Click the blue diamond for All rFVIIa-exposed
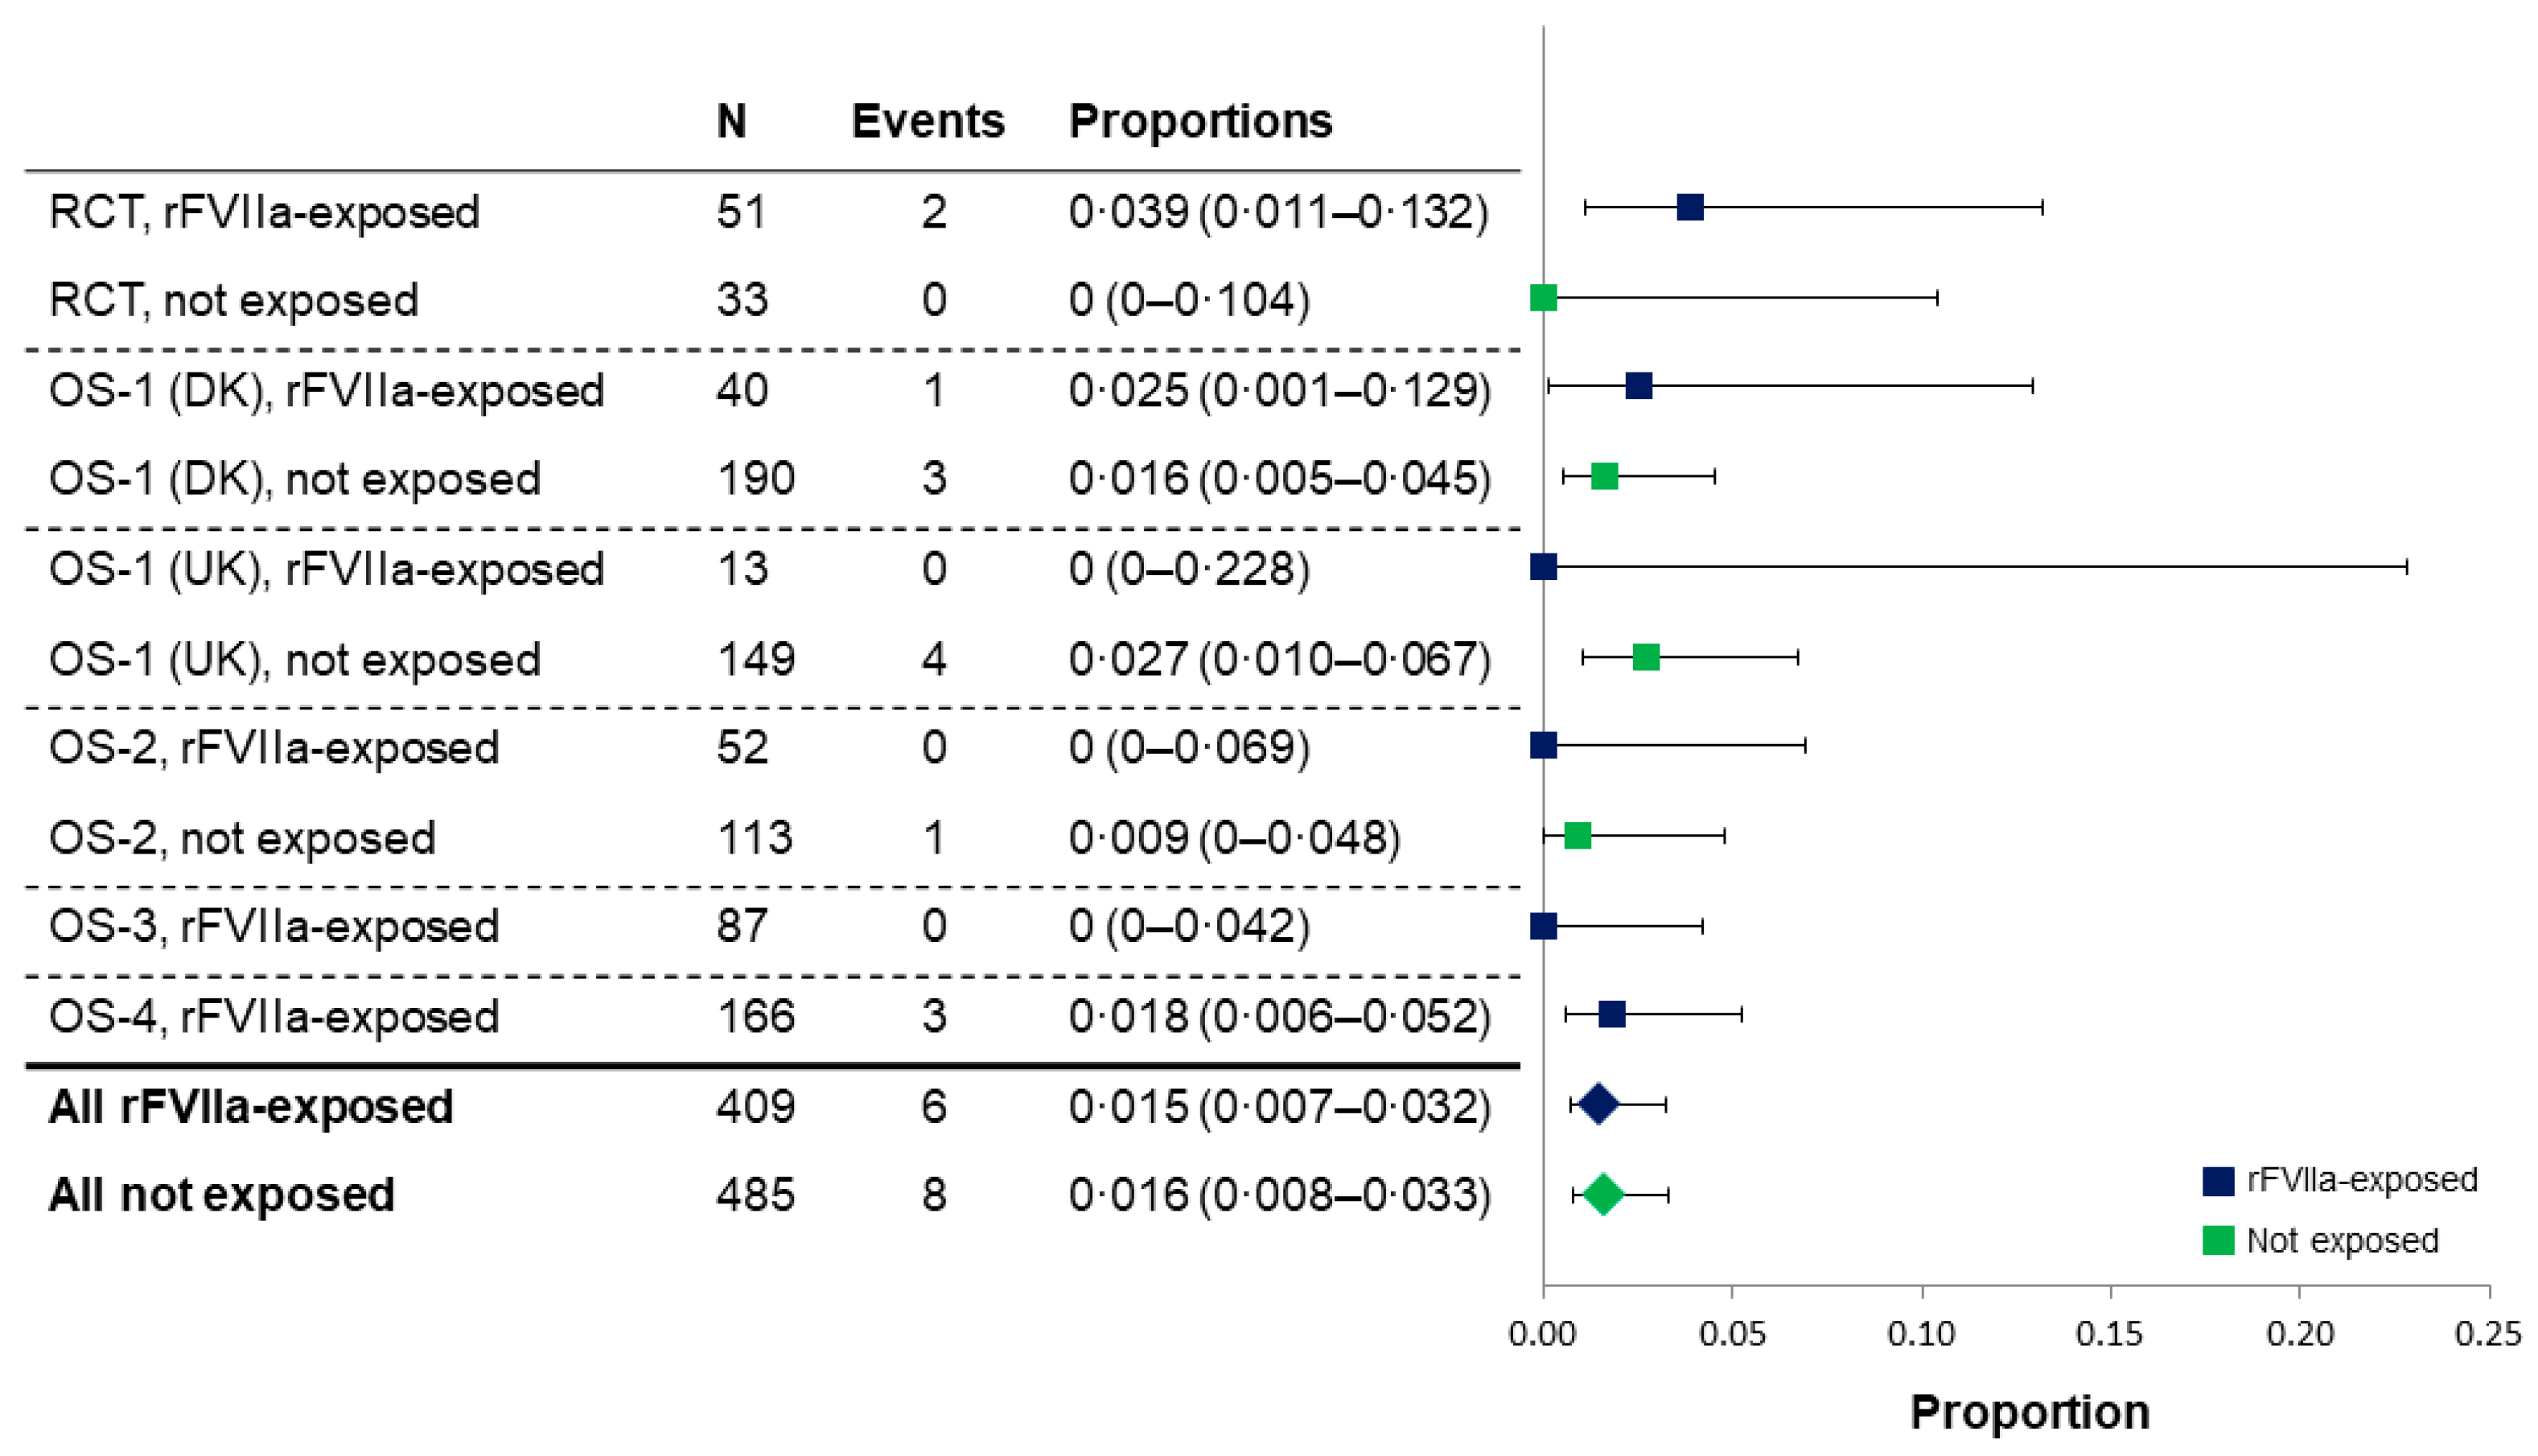Viewport: 2538px width, 1456px height. click(1598, 1104)
